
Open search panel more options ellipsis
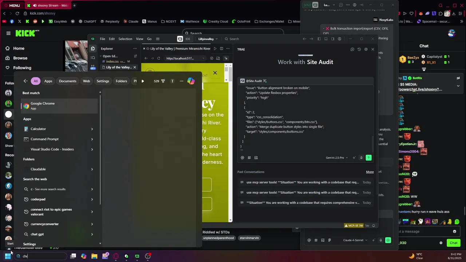tap(181, 81)
